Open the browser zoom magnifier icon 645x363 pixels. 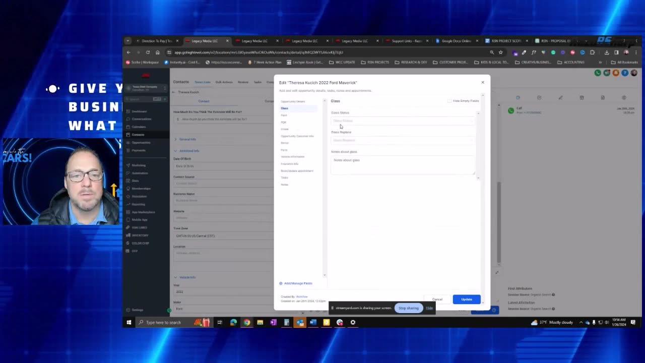pos(492,52)
